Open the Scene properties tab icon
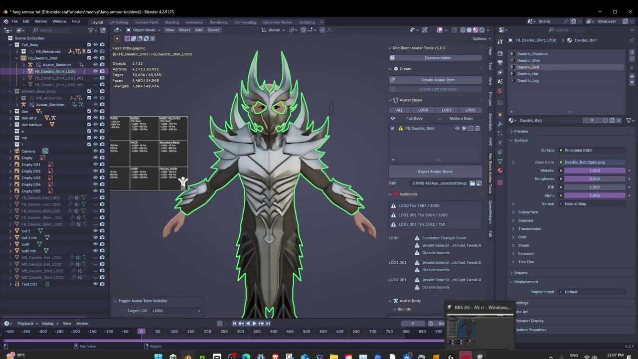Screen dimensions: 638x359 500,81
